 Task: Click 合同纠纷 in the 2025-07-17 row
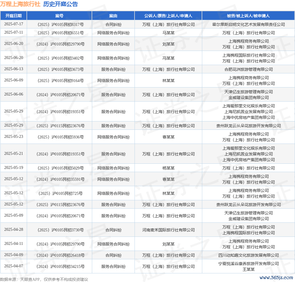(x=114, y=24)
